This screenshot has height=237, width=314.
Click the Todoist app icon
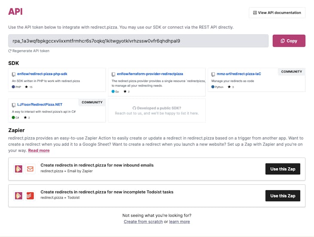click(x=30, y=195)
